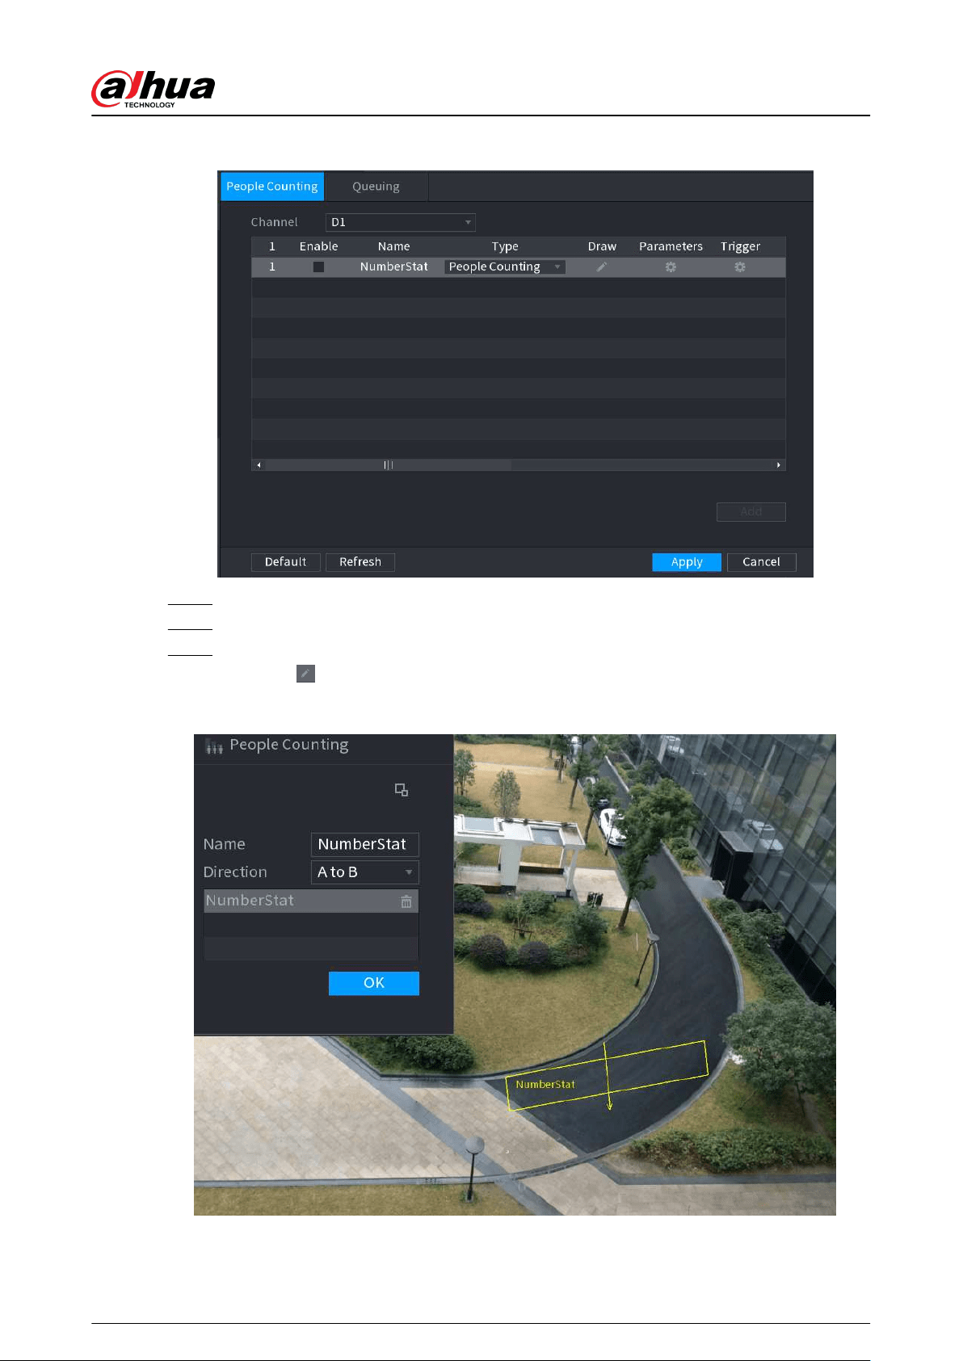Open Parameters gear icon for NumberStat
Screen dimensions: 963x1361
click(671, 267)
